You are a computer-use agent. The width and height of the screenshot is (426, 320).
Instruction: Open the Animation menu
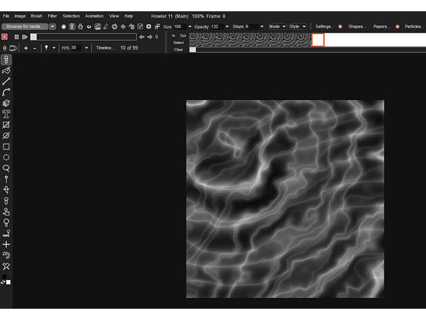pos(94,15)
